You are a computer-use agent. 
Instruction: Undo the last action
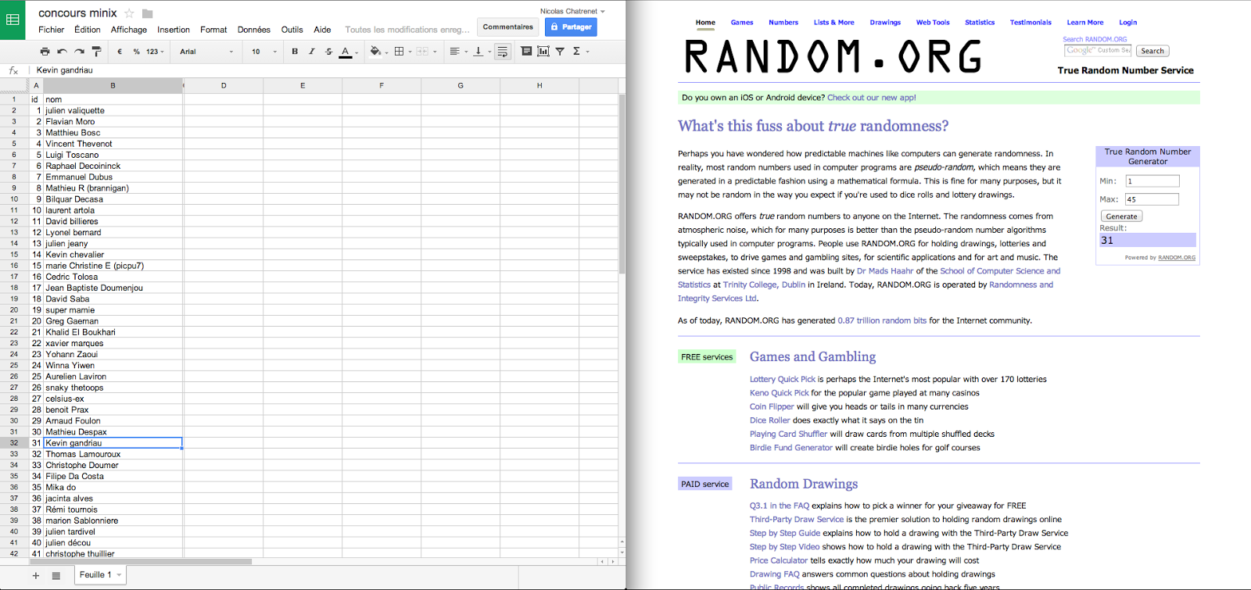pos(62,52)
